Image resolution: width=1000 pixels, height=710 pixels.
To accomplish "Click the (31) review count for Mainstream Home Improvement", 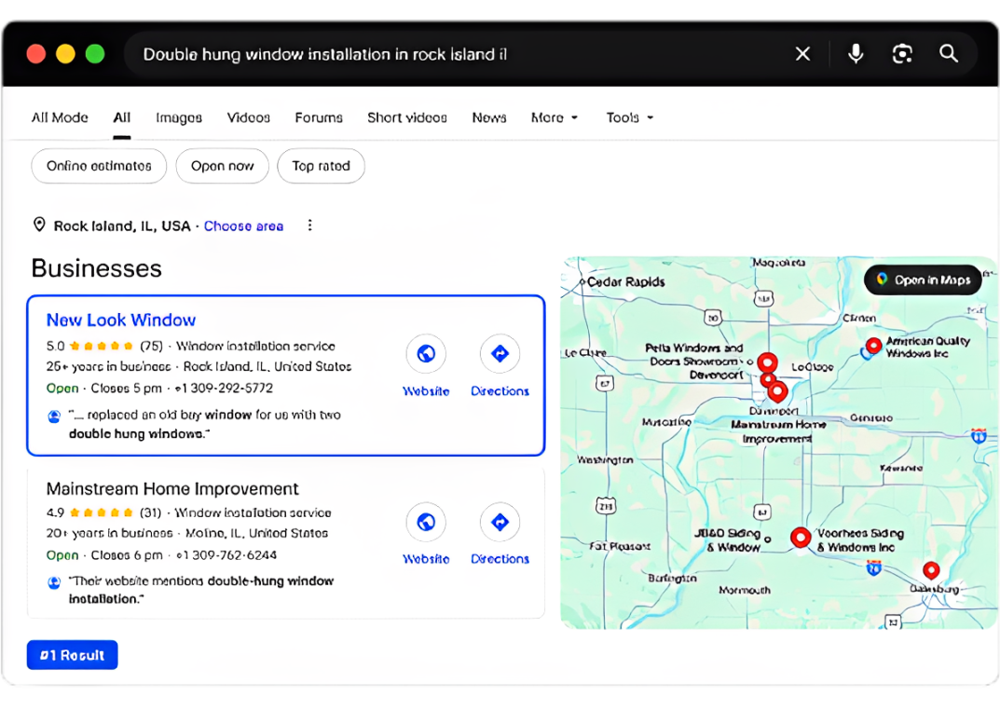I will [x=150, y=512].
